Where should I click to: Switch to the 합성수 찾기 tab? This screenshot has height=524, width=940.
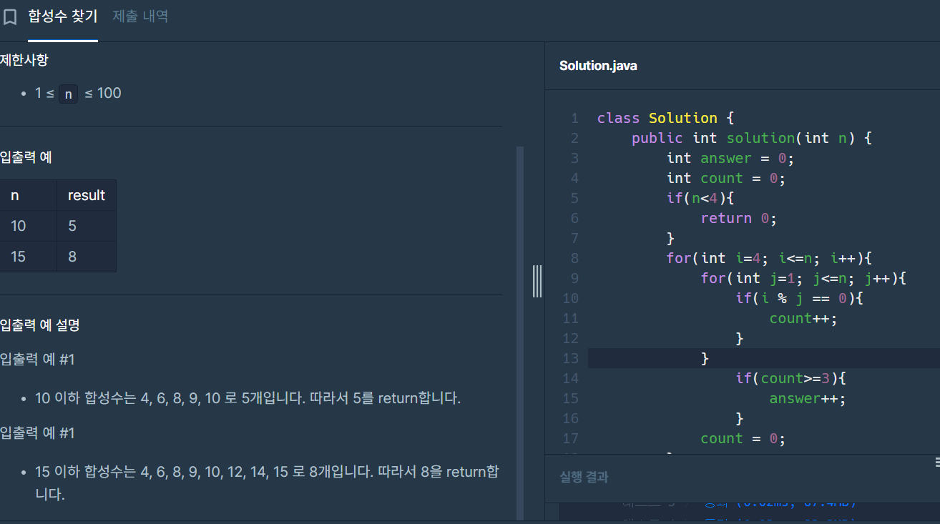pyautogui.click(x=63, y=16)
